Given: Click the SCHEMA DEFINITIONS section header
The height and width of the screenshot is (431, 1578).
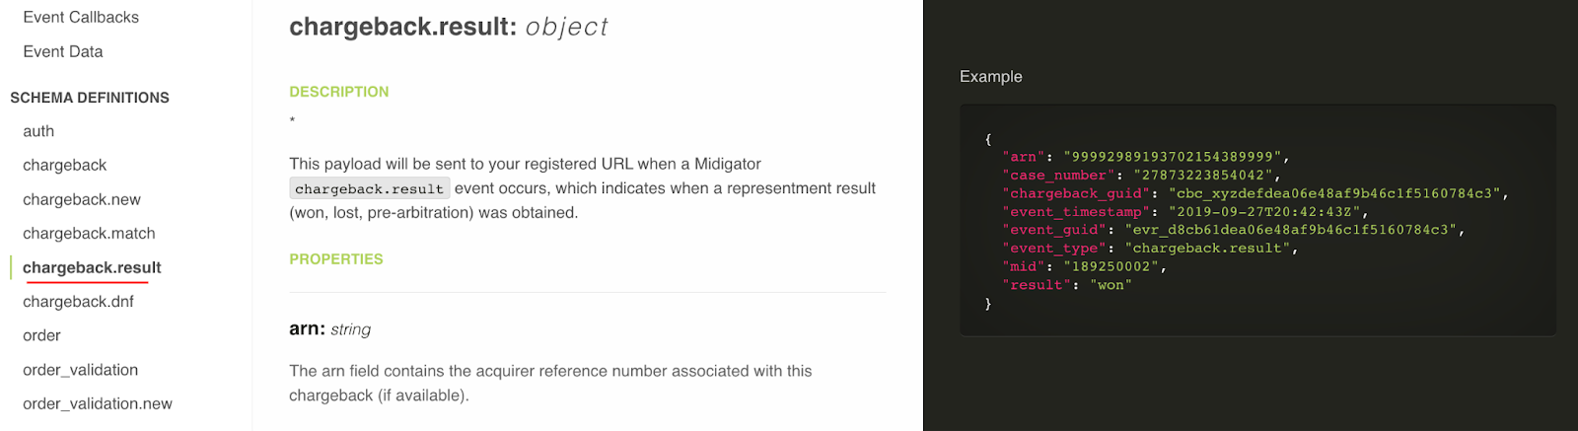Looking at the screenshot, I should click(90, 98).
